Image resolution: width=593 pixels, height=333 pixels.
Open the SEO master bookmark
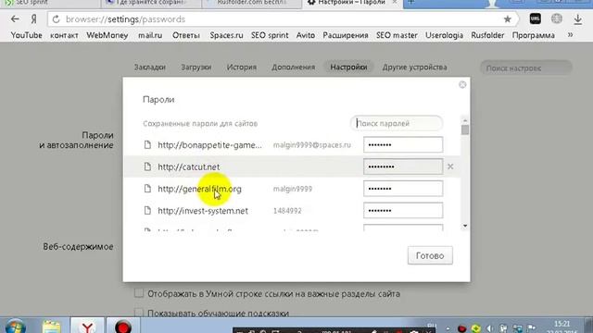pyautogui.click(x=397, y=35)
